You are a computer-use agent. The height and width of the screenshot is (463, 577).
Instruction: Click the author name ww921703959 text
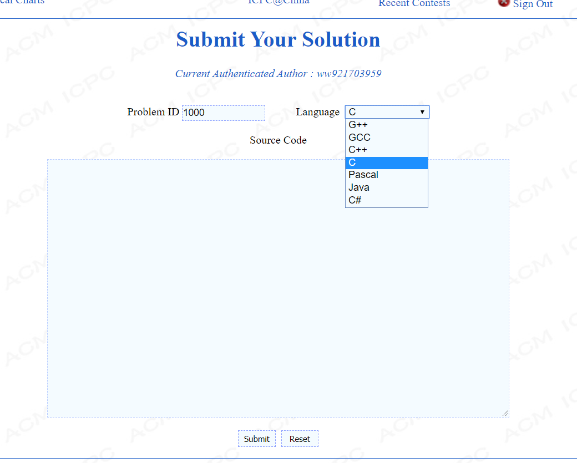point(349,74)
